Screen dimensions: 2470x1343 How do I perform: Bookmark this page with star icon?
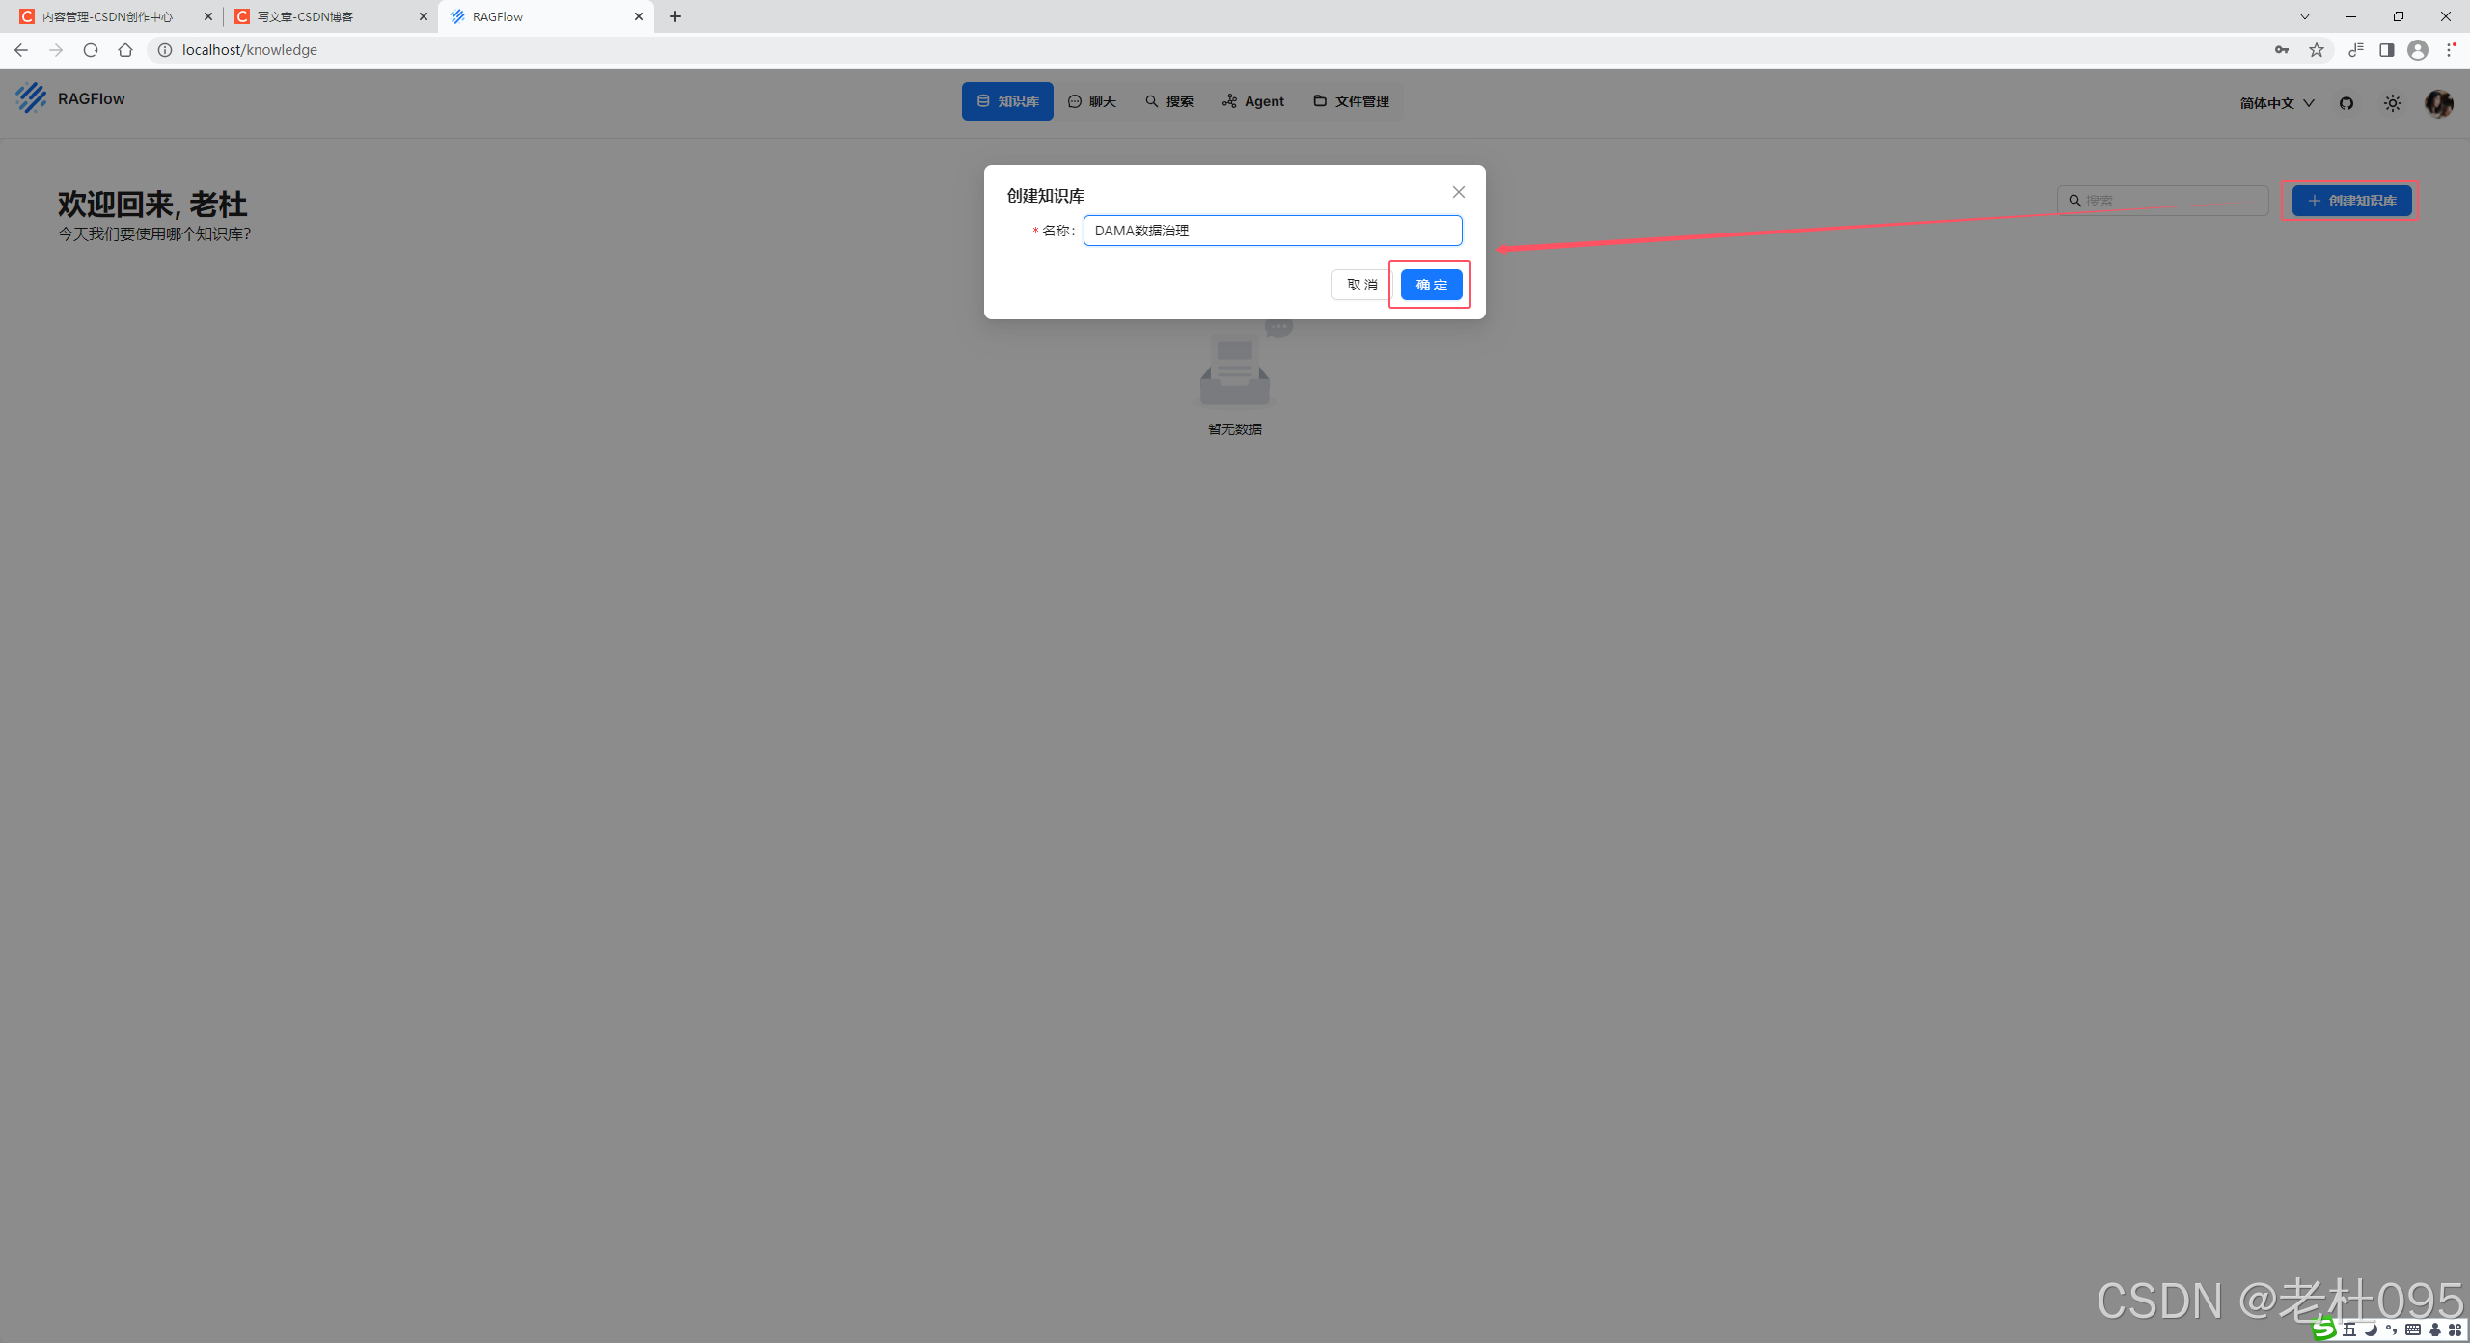click(2317, 50)
